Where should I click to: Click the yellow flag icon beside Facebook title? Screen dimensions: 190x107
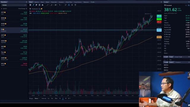click(42, 9)
